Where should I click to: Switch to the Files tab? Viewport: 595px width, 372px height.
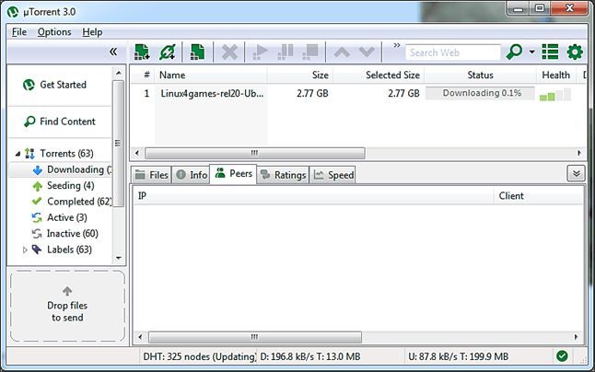151,175
